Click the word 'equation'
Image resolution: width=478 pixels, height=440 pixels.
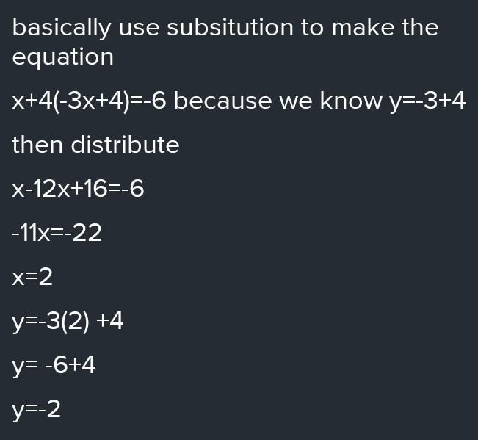click(x=63, y=58)
